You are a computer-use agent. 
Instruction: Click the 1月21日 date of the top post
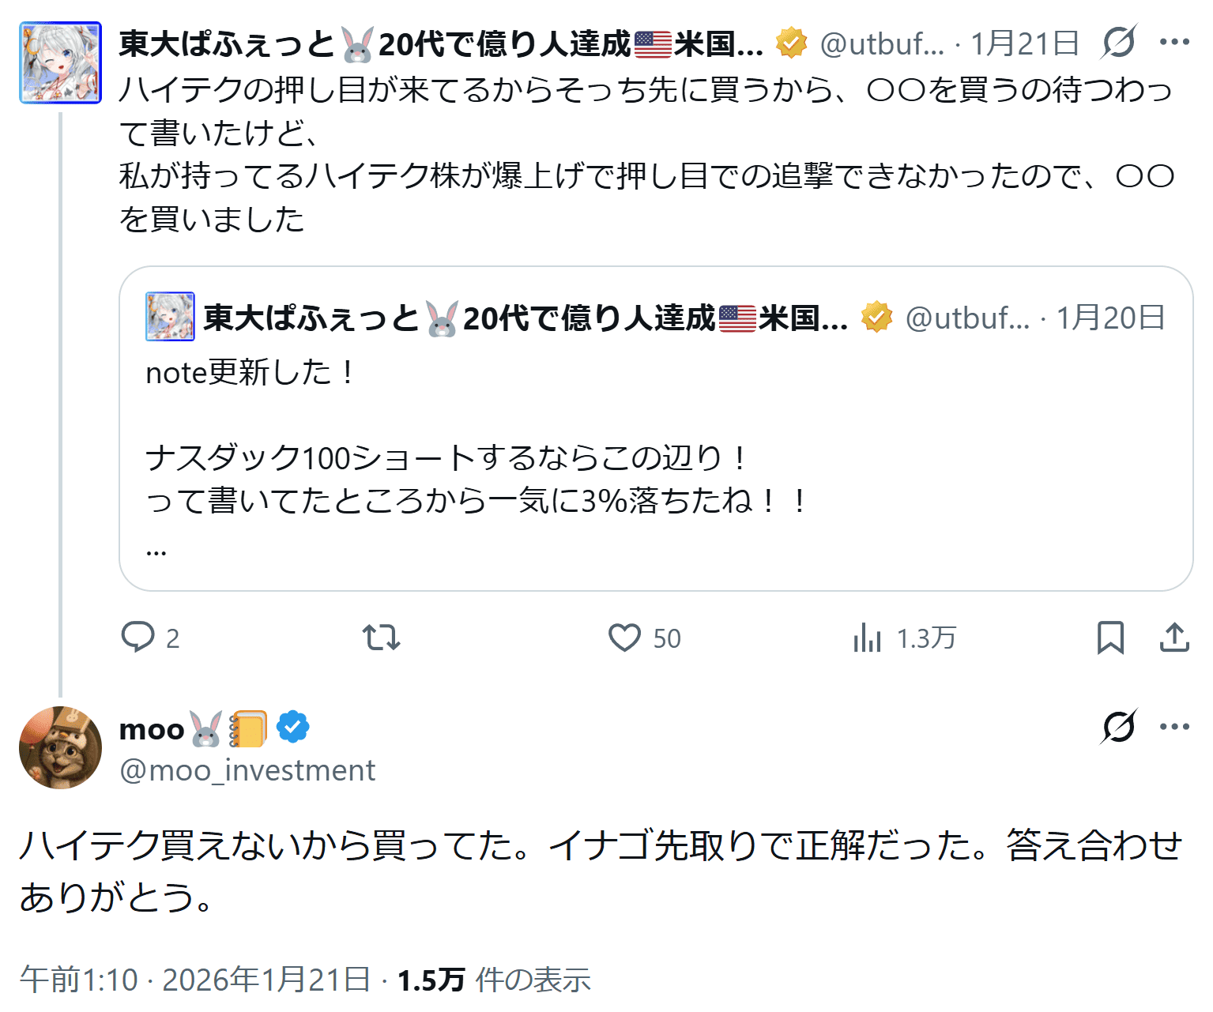(1025, 43)
